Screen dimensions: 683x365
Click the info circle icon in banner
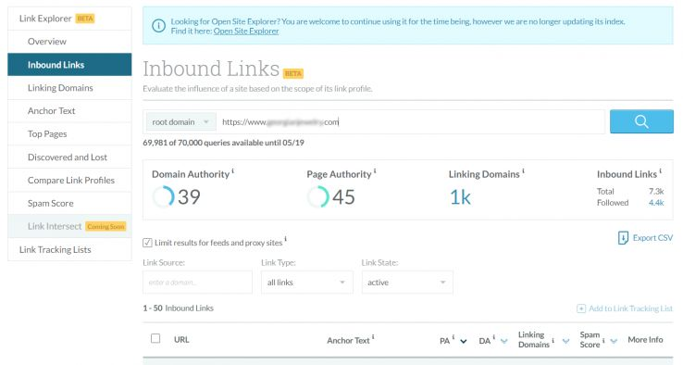[158, 26]
